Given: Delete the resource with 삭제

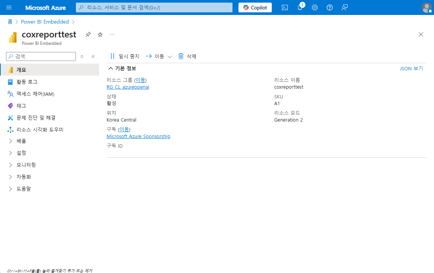Looking at the screenshot, I should point(187,56).
